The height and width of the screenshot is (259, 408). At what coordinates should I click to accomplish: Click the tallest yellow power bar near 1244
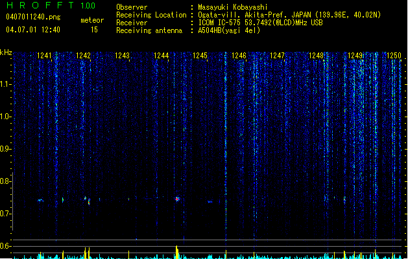[177, 252]
